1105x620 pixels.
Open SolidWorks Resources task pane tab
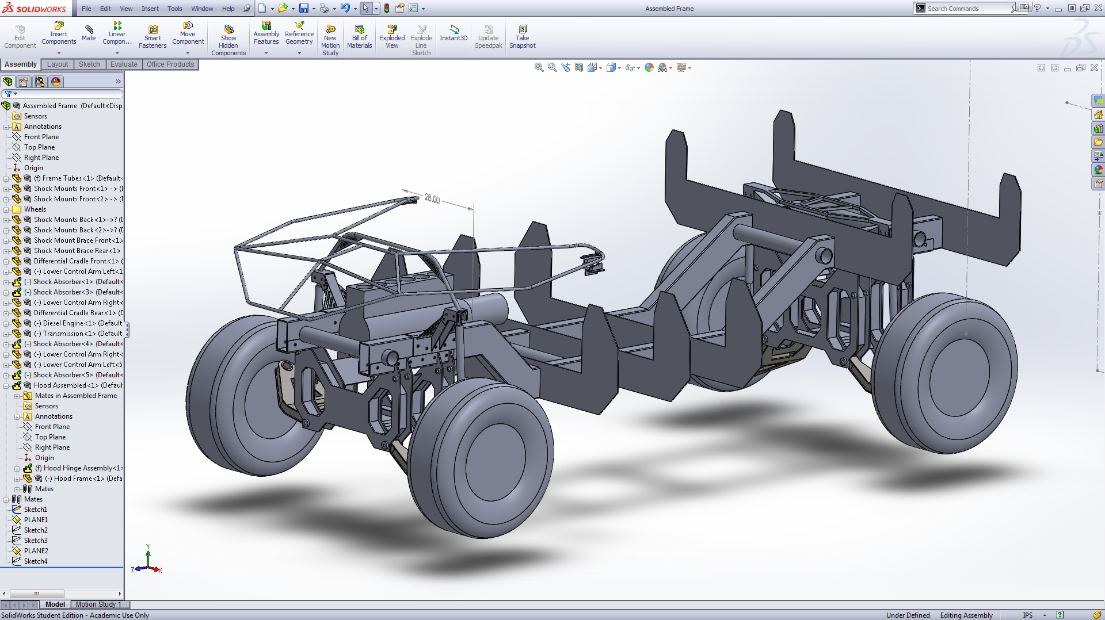1099,114
